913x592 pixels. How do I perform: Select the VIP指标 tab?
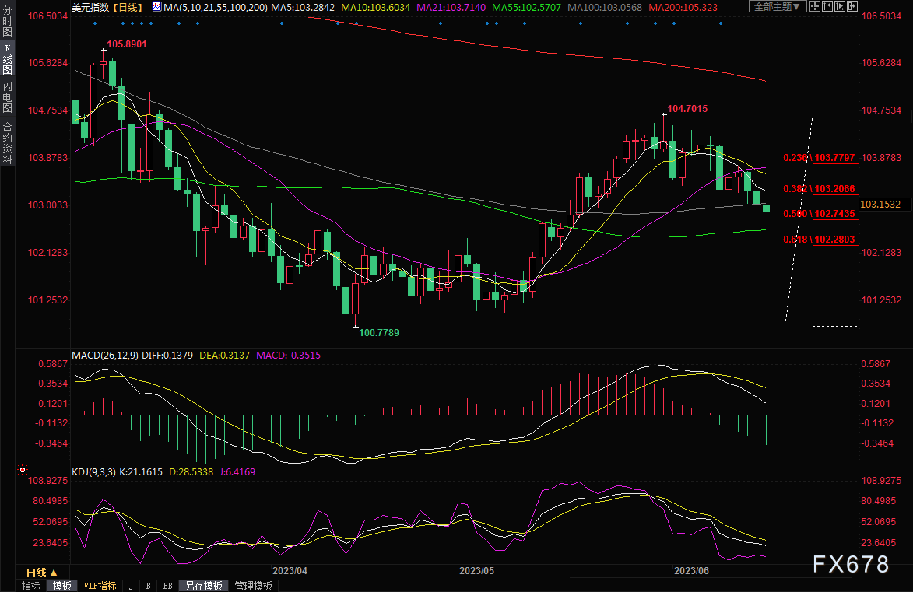(100, 586)
